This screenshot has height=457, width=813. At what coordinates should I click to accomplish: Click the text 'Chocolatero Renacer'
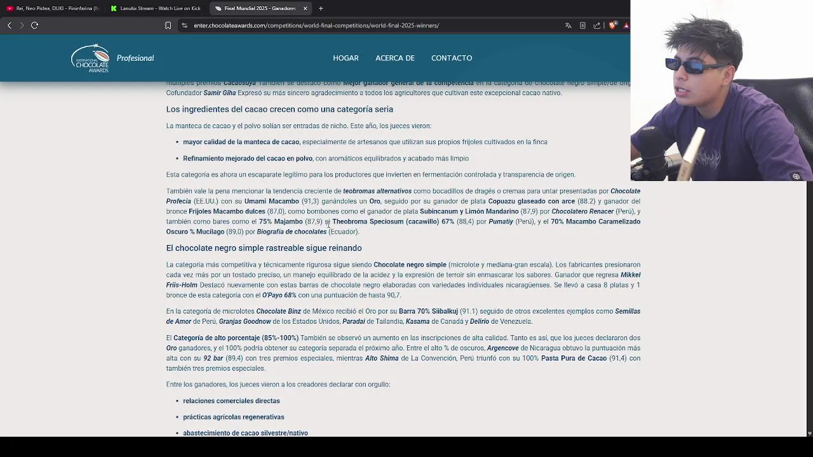coord(582,211)
